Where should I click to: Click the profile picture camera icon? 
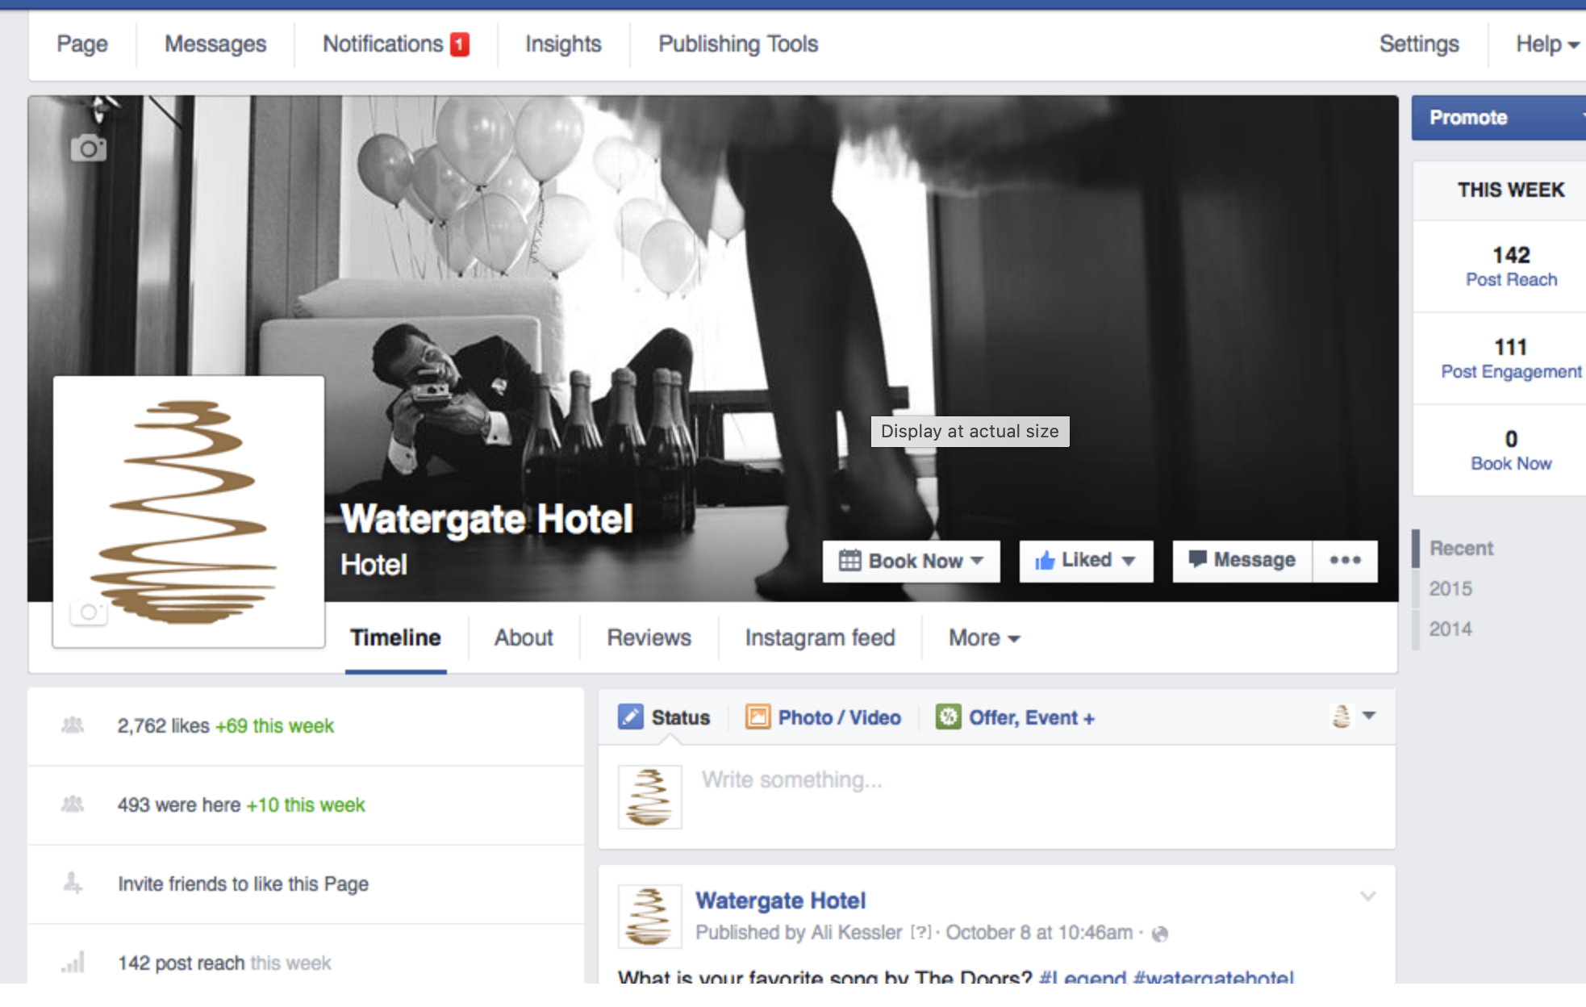(x=89, y=612)
